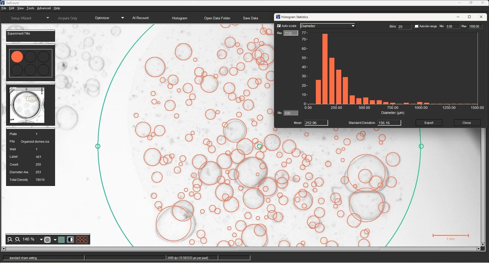The height and width of the screenshot is (263, 489).
Task: Click the 146 % zoom level text
Action: 29,239
